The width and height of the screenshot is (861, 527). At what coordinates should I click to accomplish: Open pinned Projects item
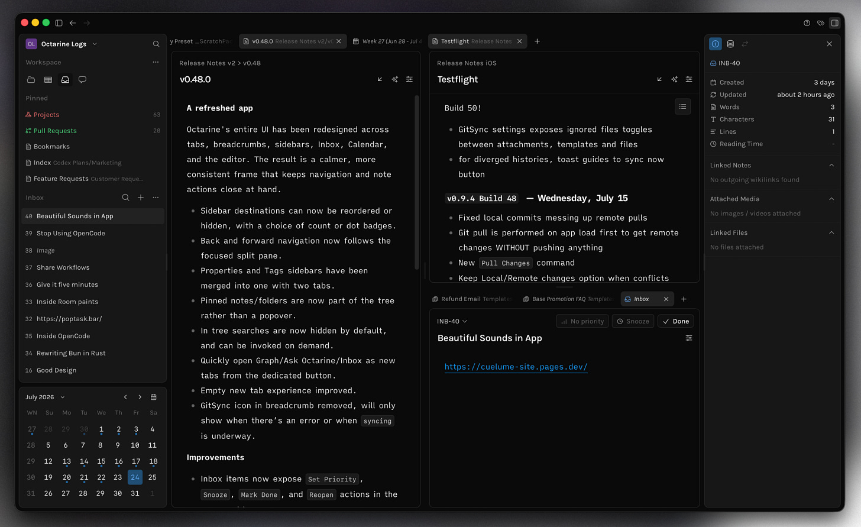tap(93, 115)
